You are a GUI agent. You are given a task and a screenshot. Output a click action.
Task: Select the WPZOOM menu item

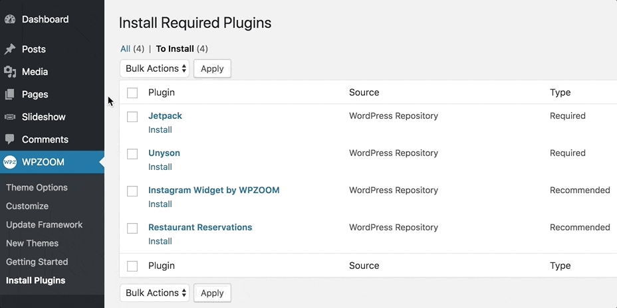pos(52,162)
